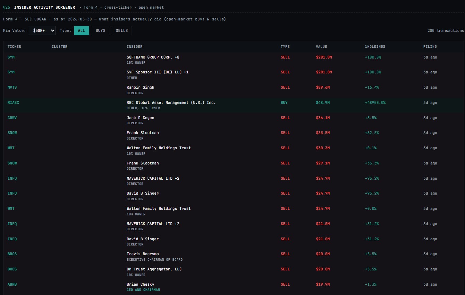Open CRWV ticker link

click(12, 118)
